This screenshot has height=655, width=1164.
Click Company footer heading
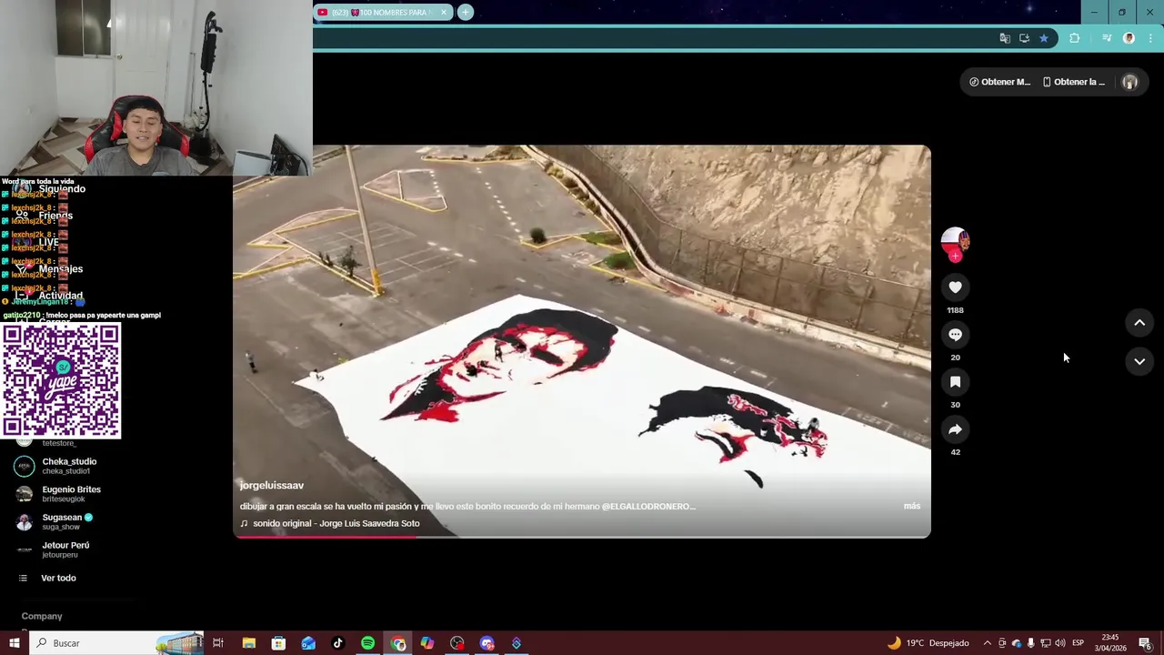pyautogui.click(x=42, y=617)
